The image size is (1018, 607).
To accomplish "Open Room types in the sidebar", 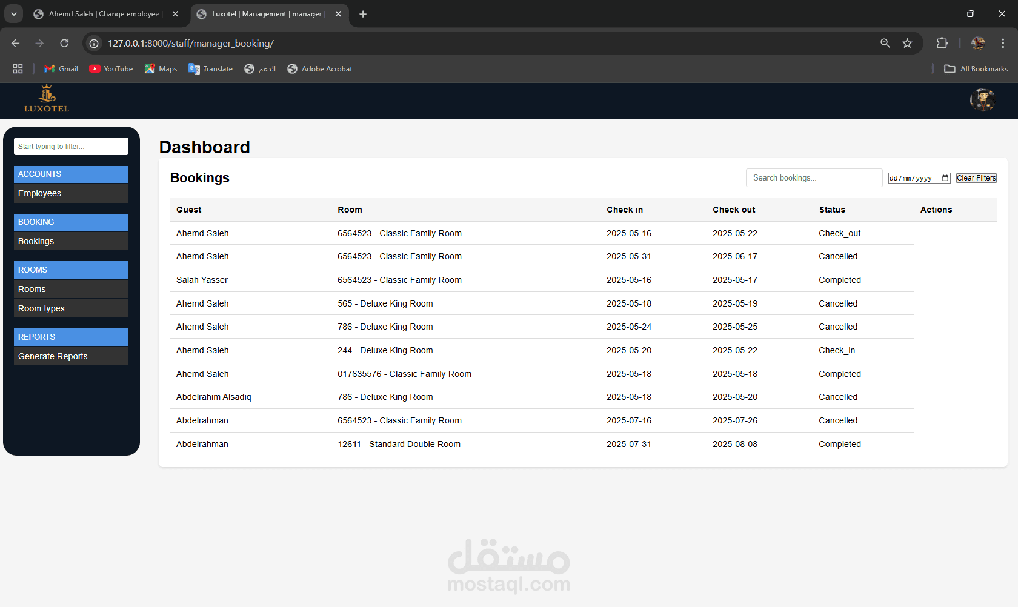I will (71, 309).
